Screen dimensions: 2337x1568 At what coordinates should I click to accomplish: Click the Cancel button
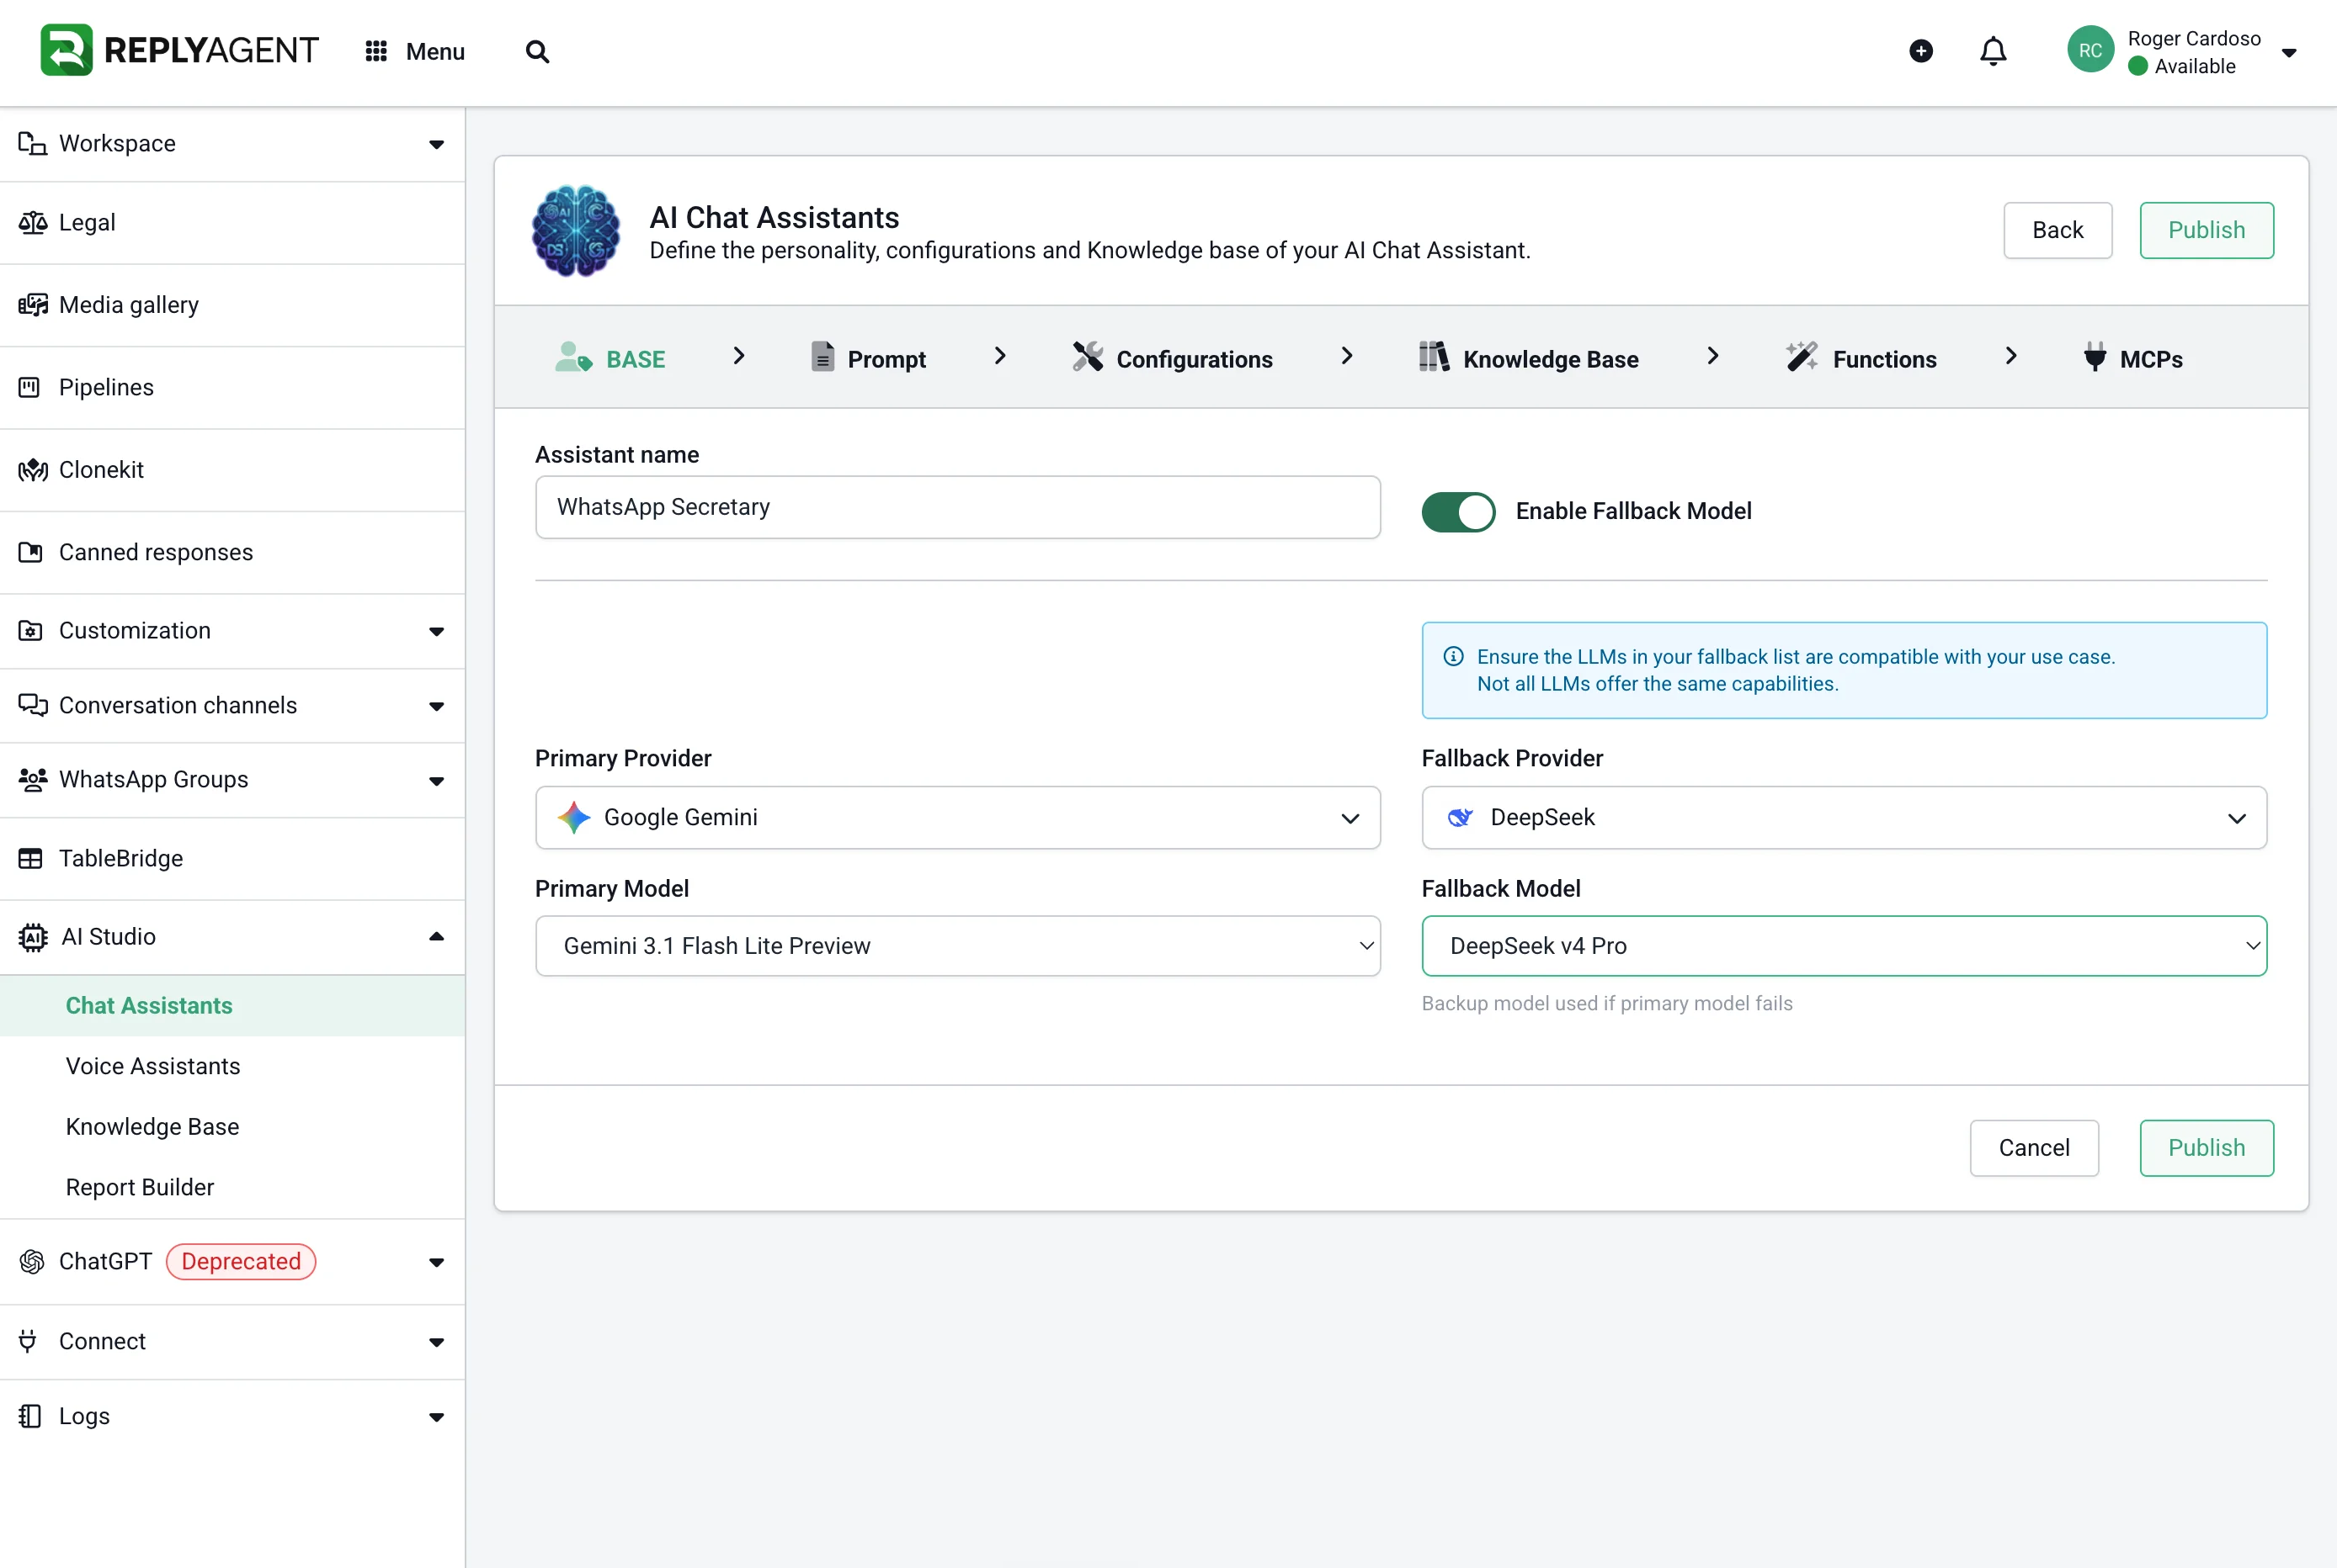[2034, 1148]
